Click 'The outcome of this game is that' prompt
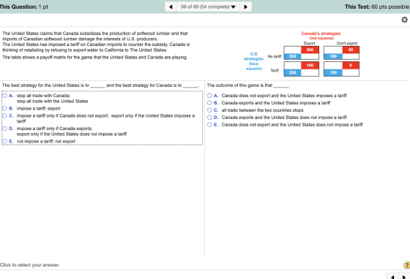The image size is (410, 279). coord(248,85)
